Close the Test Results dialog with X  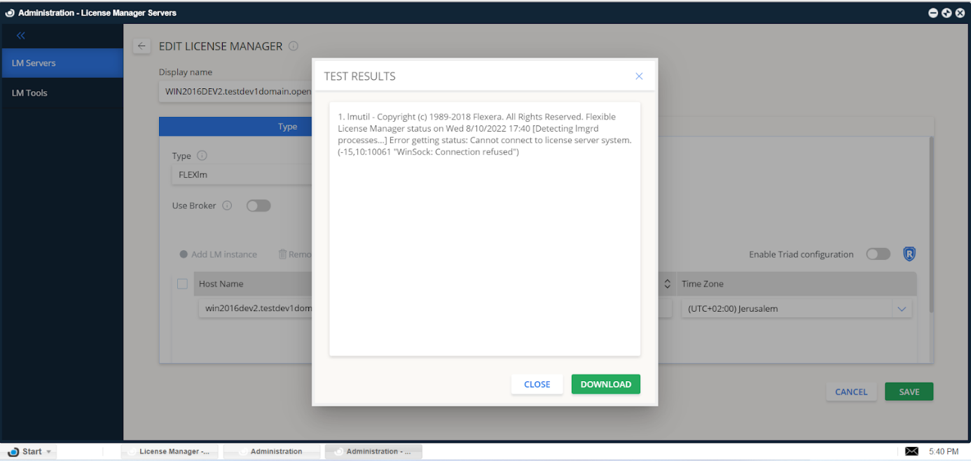[x=638, y=76]
